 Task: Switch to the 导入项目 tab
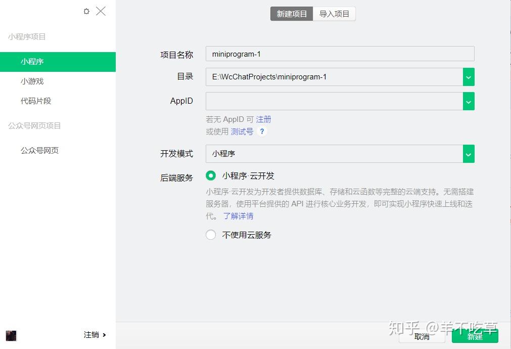click(335, 14)
